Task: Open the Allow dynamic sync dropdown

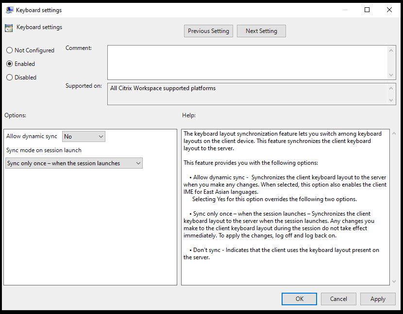Action: (84, 137)
